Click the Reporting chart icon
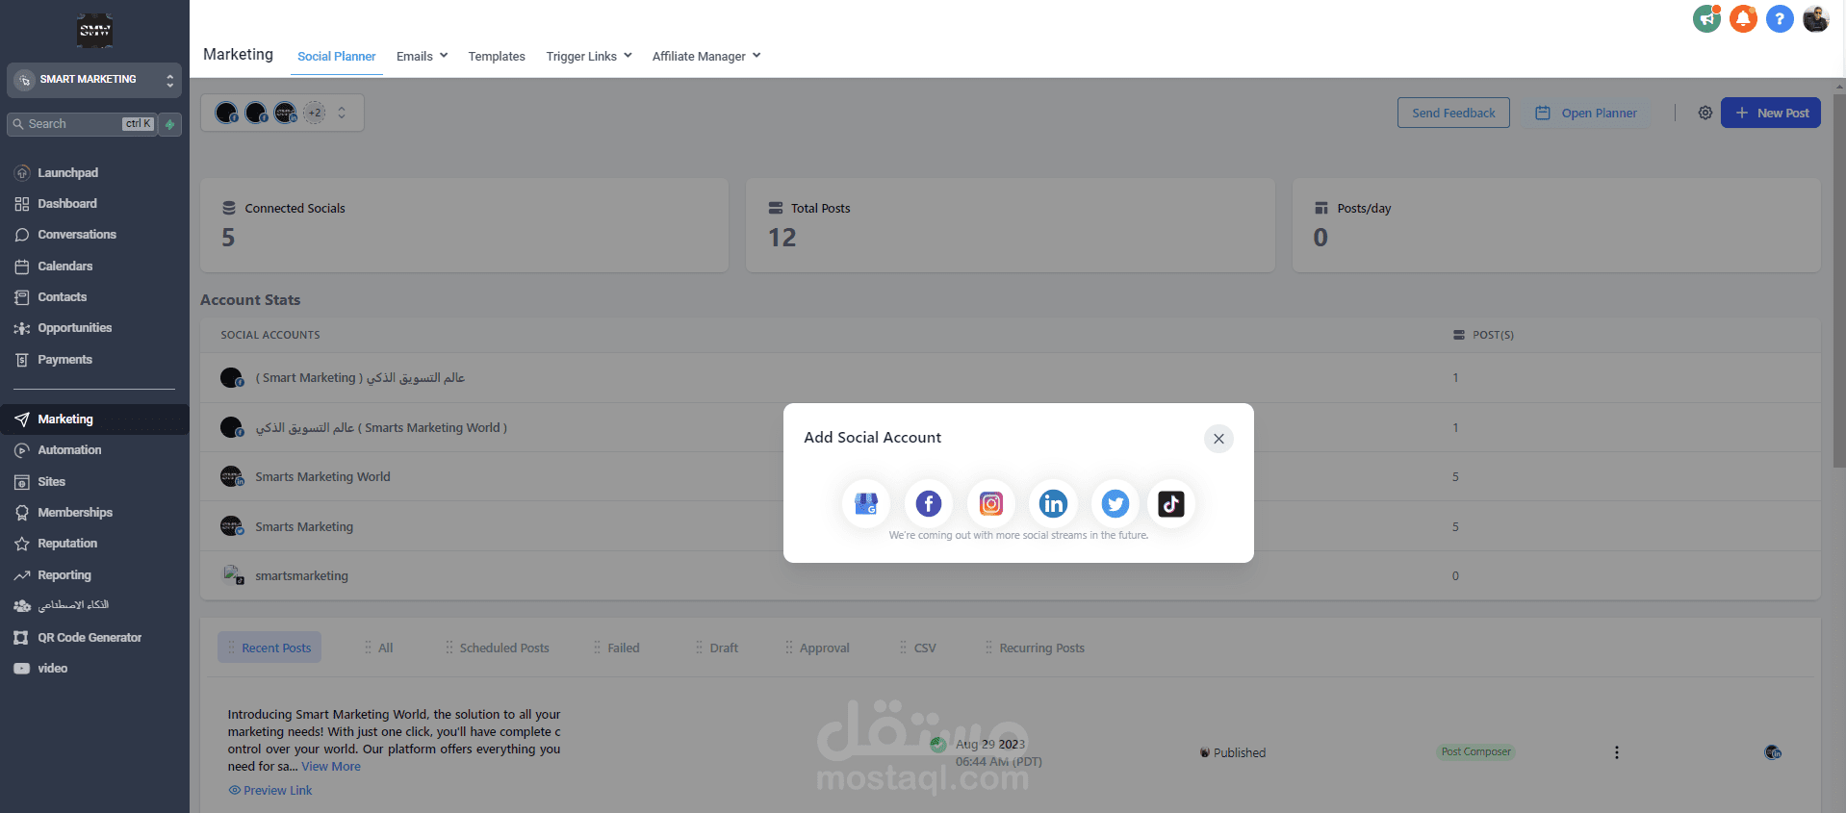This screenshot has height=813, width=1846. 22,575
